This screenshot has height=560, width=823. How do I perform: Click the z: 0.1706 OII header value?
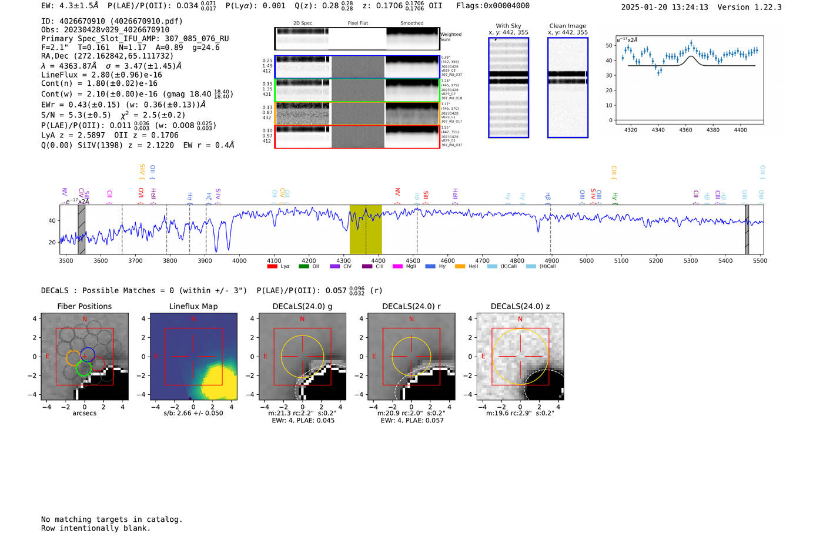tap(403, 6)
